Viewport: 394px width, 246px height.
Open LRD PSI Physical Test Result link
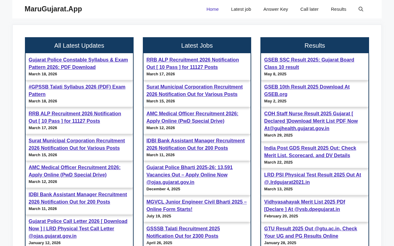pos(312,178)
